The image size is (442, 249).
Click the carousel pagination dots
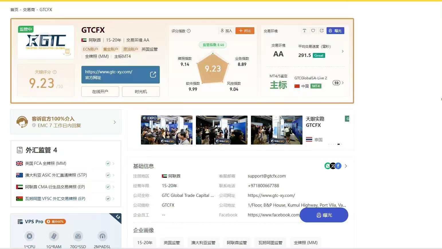335,144
